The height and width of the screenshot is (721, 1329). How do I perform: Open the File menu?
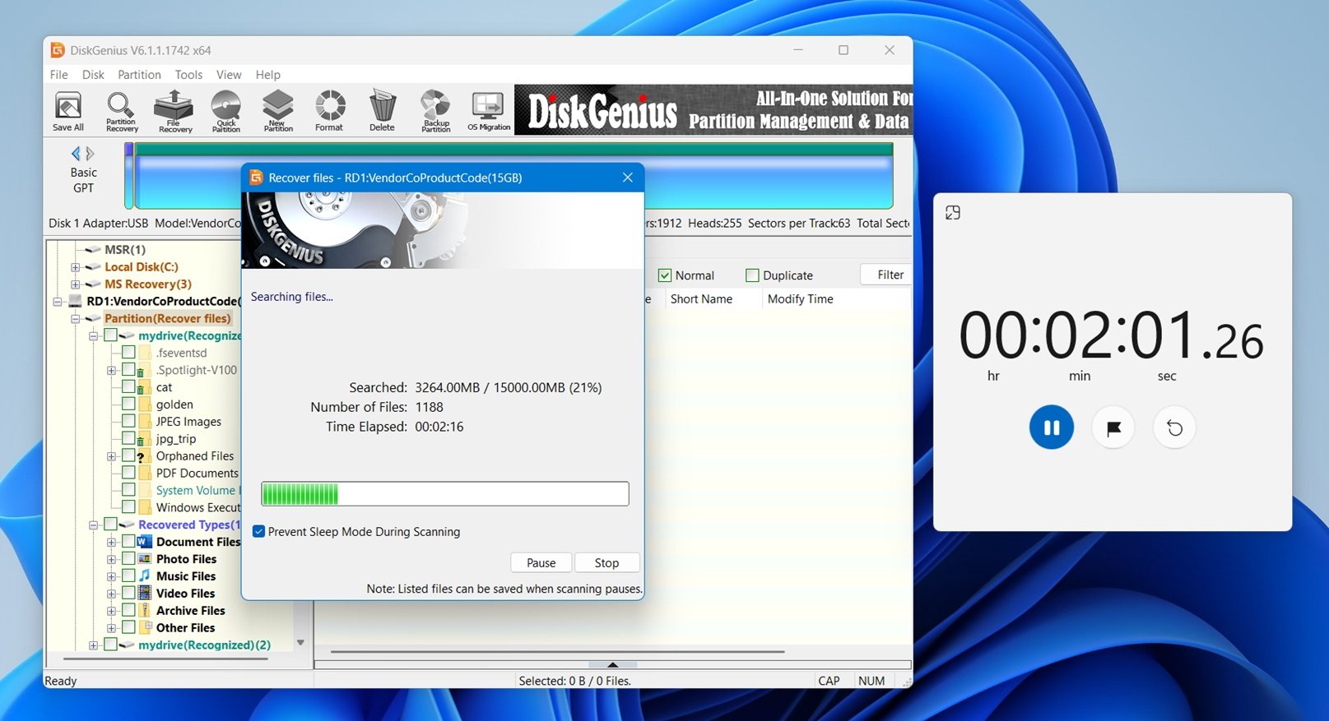[x=59, y=75]
